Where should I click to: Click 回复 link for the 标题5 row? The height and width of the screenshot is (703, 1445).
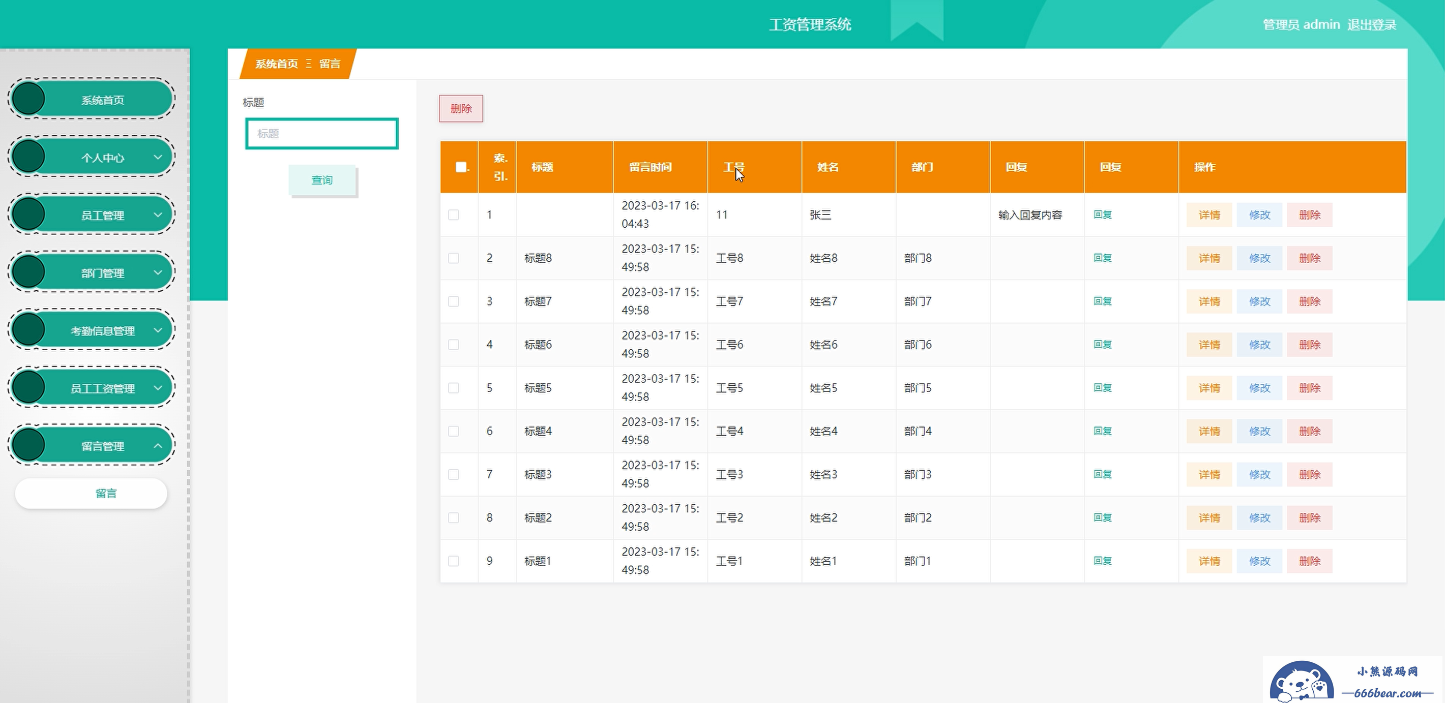pos(1103,388)
